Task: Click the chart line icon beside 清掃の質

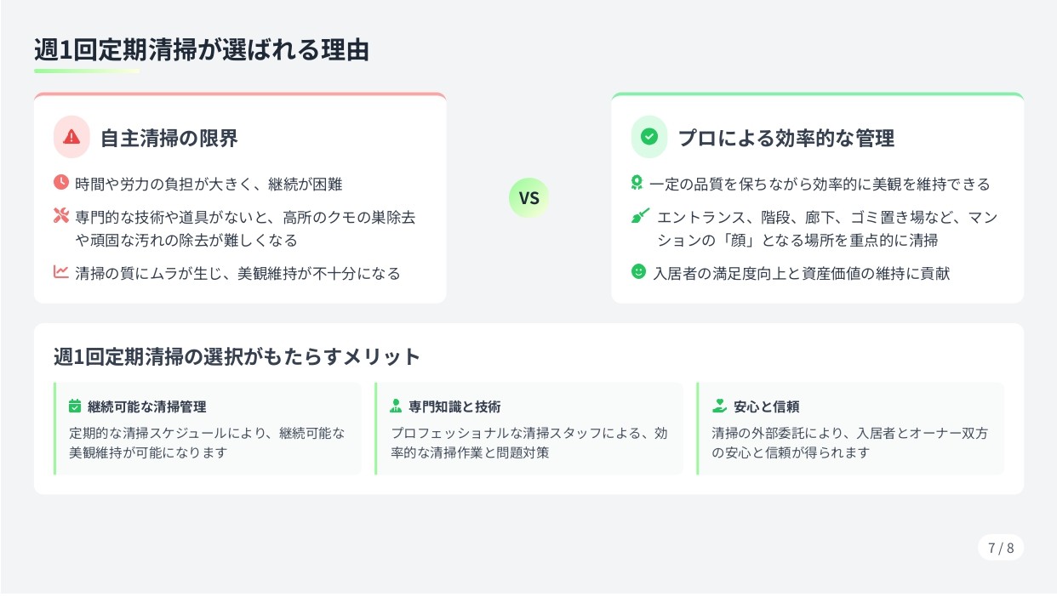Action: coord(60,272)
